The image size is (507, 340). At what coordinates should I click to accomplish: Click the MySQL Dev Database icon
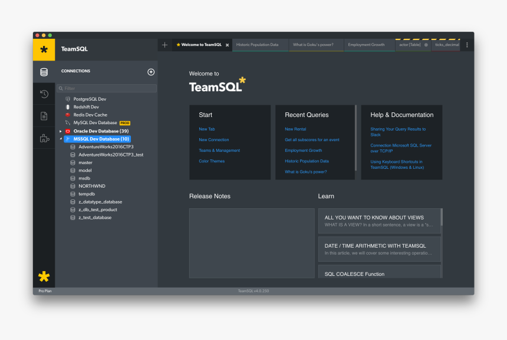pos(68,122)
